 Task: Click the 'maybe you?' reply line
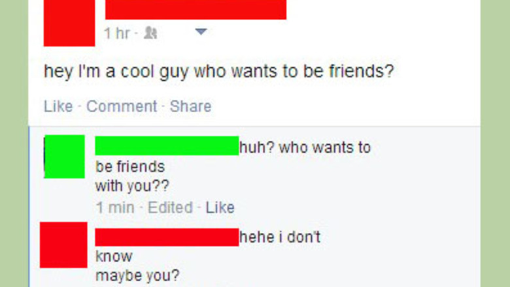(137, 276)
